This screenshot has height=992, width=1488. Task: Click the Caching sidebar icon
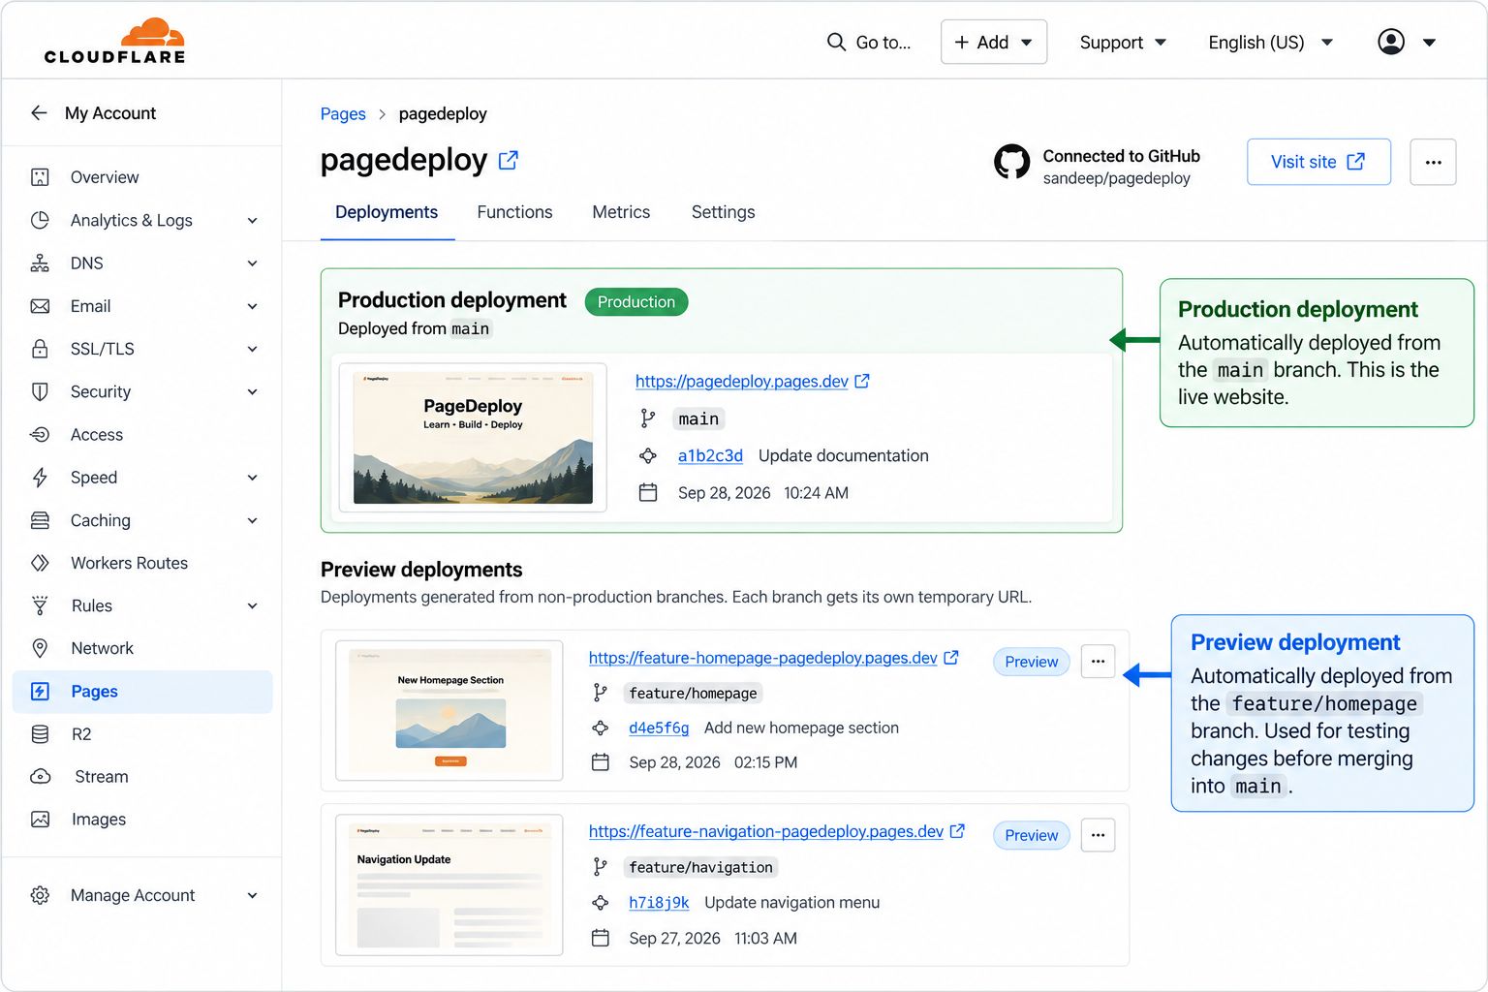40,520
